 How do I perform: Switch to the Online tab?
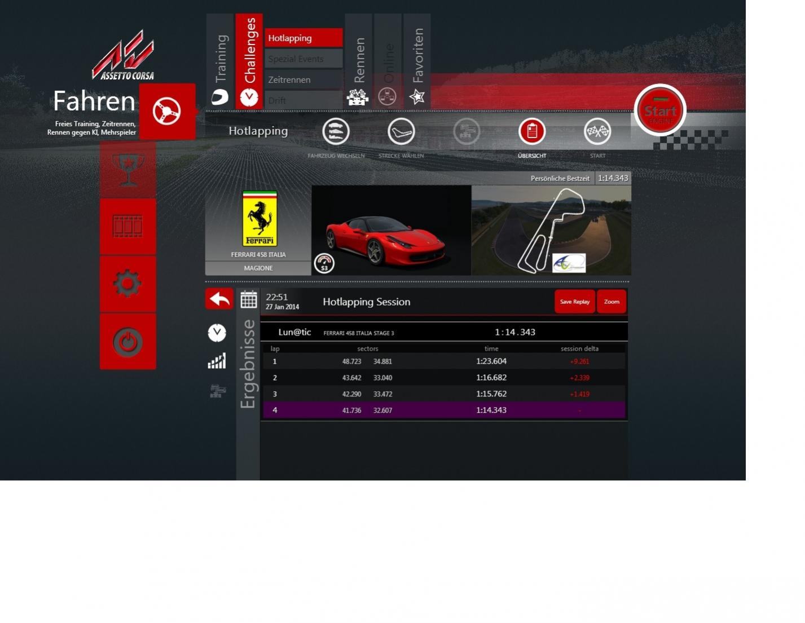(x=388, y=61)
